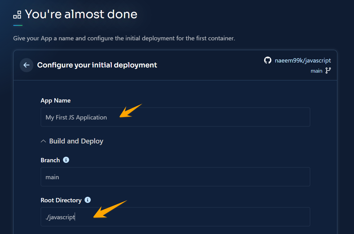Click the App Name input field

tap(175, 117)
